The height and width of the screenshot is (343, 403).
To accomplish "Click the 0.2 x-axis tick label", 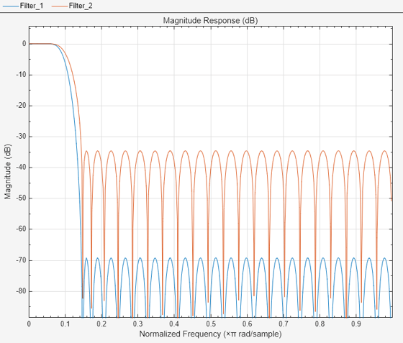I will pos(101,324).
